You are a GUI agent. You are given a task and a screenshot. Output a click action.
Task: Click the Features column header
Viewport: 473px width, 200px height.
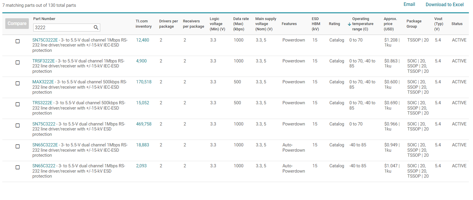pos(289,24)
